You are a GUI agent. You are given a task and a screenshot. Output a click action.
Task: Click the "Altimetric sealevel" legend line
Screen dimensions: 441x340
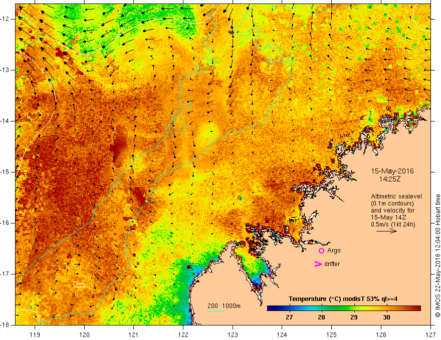point(396,196)
